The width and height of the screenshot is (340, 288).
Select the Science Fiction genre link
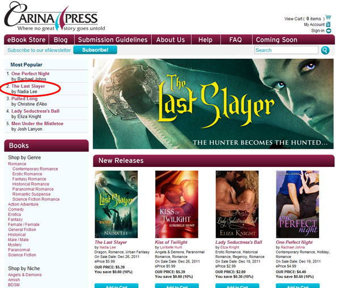pyautogui.click(x=22, y=255)
